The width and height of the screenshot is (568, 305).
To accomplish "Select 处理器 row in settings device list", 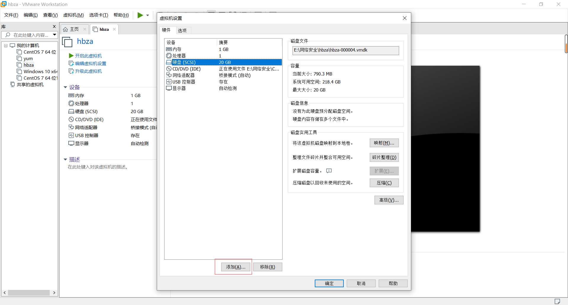I will pos(223,56).
